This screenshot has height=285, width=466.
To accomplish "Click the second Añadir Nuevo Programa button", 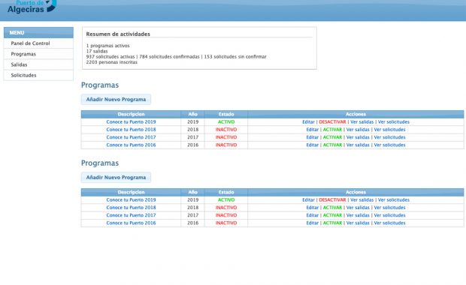I will point(116,177).
